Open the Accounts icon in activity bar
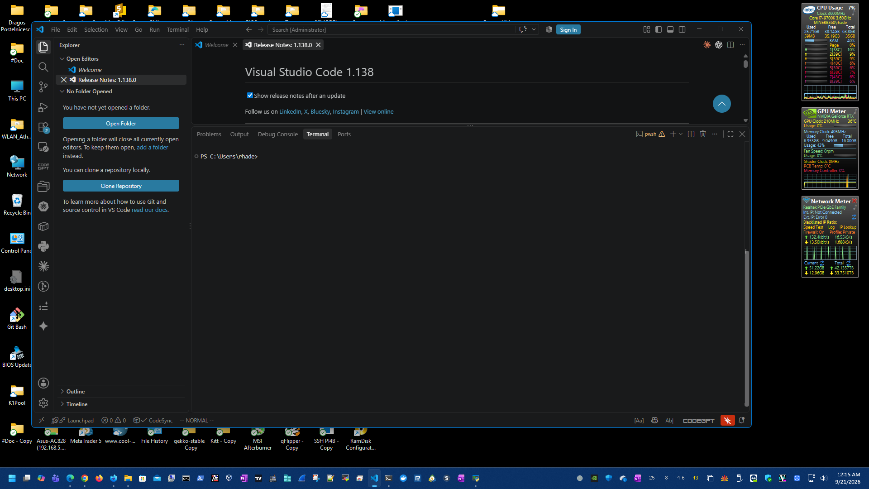Image resolution: width=869 pixels, height=489 pixels. coord(43,383)
